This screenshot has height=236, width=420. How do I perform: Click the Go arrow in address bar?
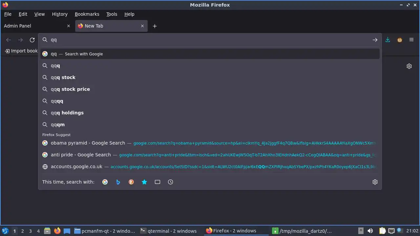click(375, 40)
